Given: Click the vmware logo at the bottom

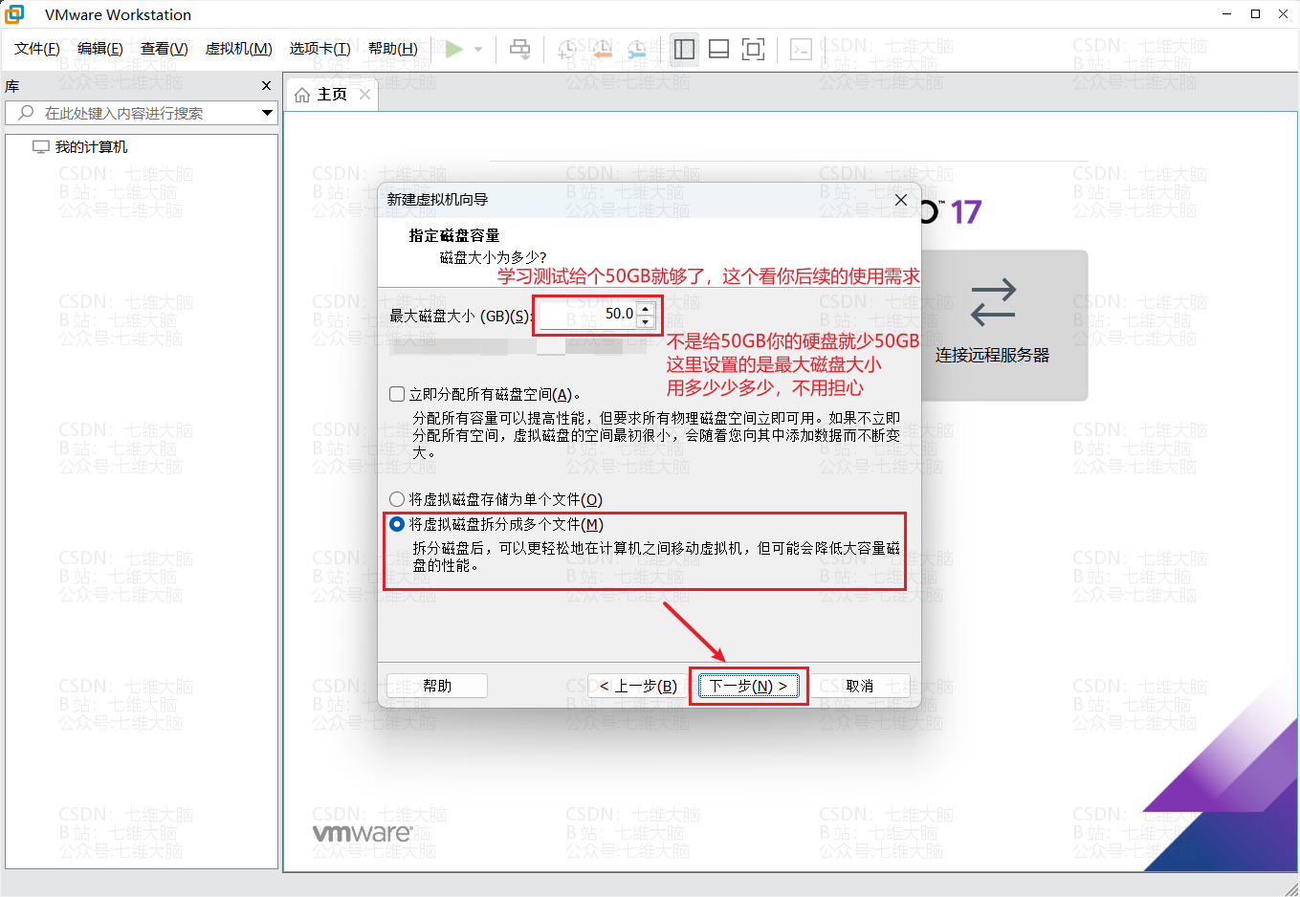Looking at the screenshot, I should tap(363, 833).
